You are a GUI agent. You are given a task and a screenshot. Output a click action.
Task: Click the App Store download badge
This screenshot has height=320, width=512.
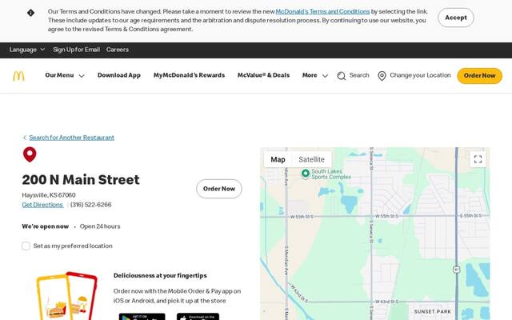[x=198, y=317]
